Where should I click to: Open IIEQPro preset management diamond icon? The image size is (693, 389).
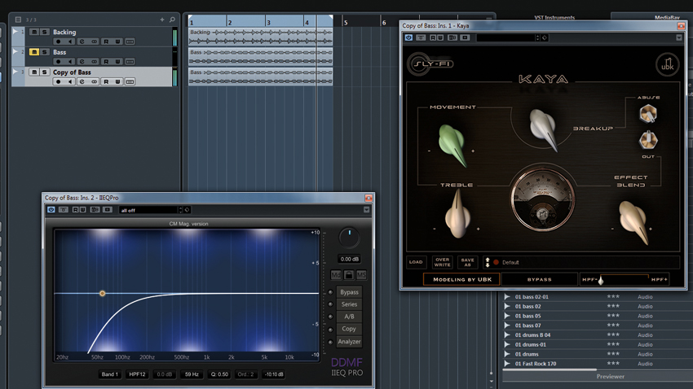tap(187, 210)
